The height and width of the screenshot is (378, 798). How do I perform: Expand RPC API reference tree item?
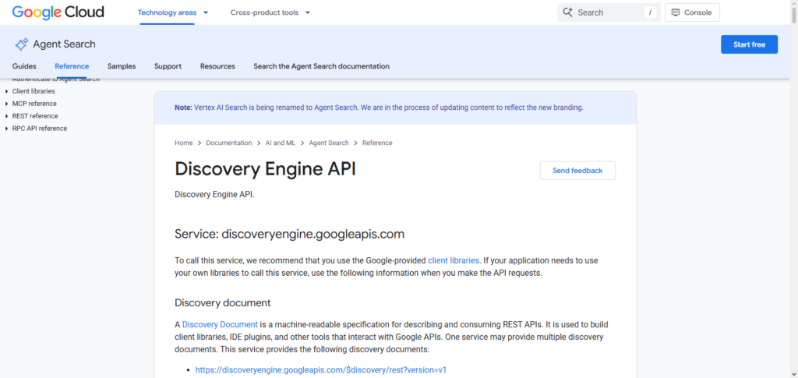click(x=6, y=128)
